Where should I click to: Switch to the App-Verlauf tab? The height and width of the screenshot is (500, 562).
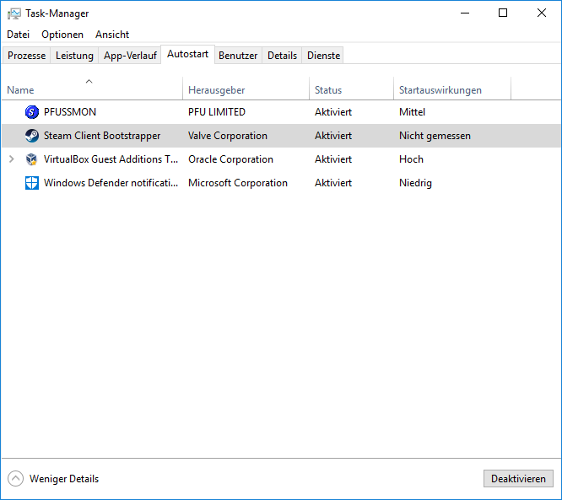[130, 56]
